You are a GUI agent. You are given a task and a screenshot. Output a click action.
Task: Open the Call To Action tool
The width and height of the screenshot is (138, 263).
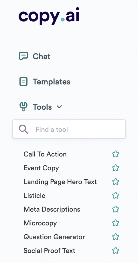(45, 154)
